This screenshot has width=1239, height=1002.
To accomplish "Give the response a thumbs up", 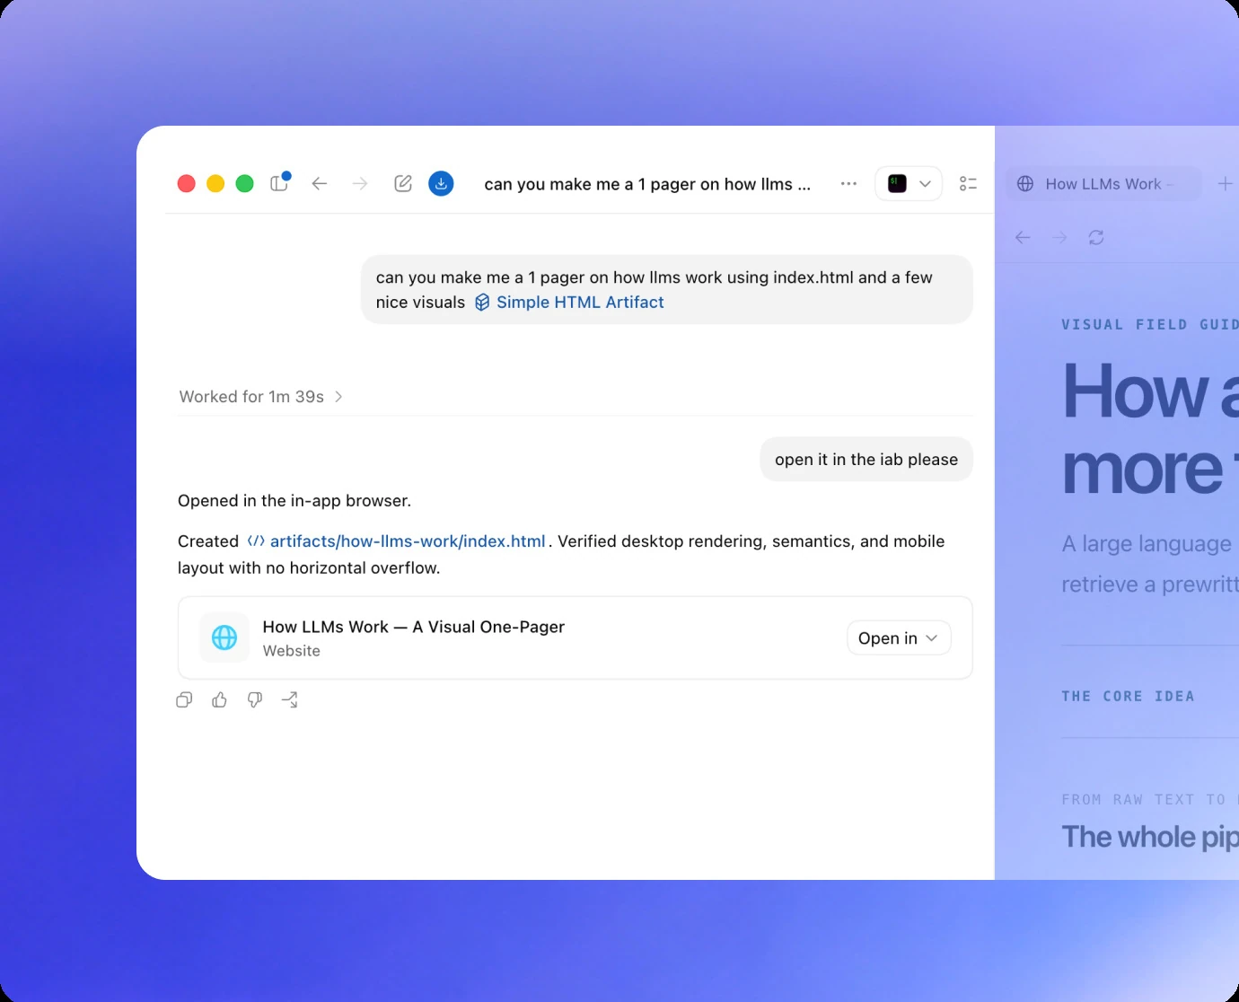I will point(219,700).
